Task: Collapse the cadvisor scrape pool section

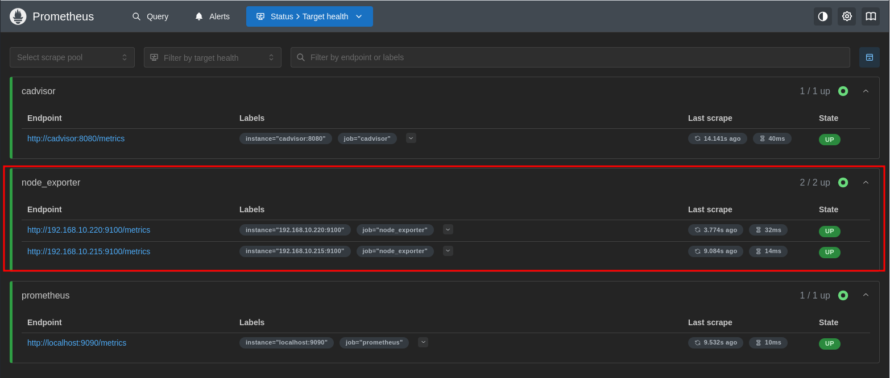Action: [866, 91]
